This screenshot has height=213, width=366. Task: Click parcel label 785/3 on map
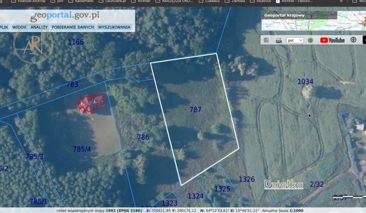[x=35, y=157]
